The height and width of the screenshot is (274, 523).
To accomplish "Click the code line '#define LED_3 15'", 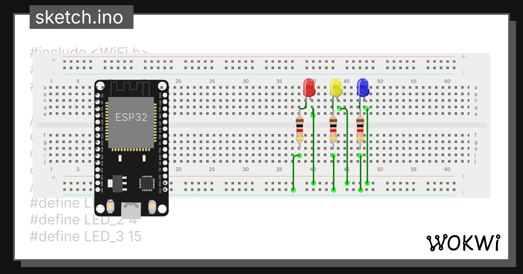I will point(85,236).
